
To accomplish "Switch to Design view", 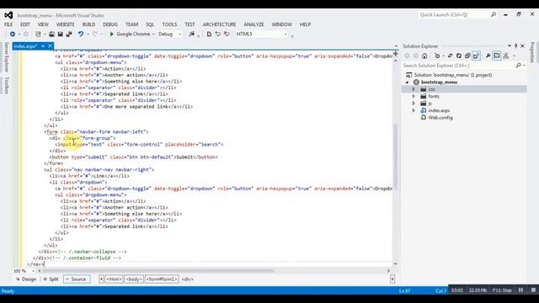I will [26, 279].
